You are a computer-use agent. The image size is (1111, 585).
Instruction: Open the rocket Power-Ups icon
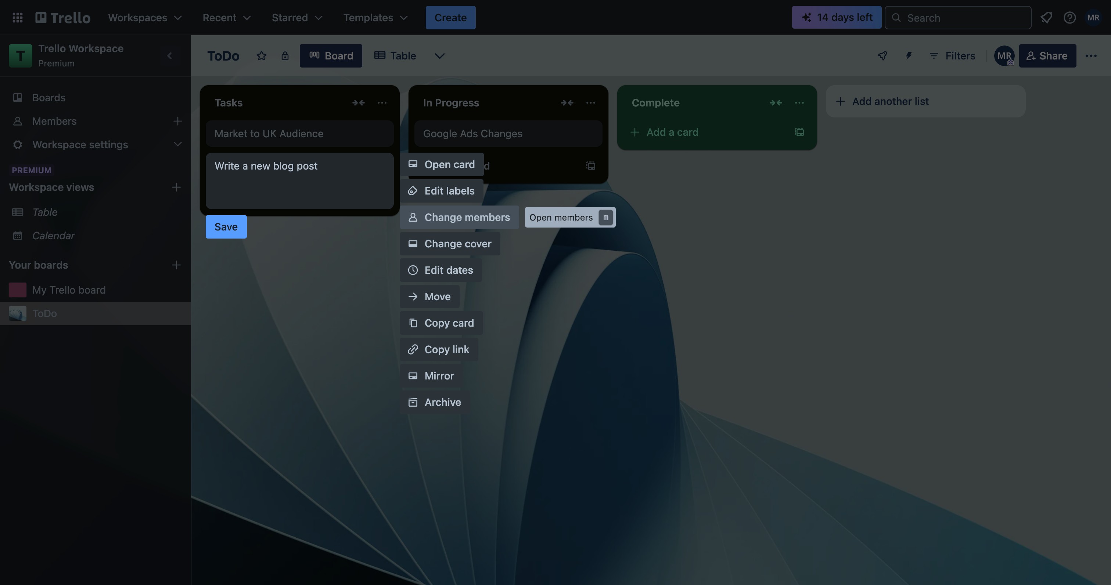(882, 55)
